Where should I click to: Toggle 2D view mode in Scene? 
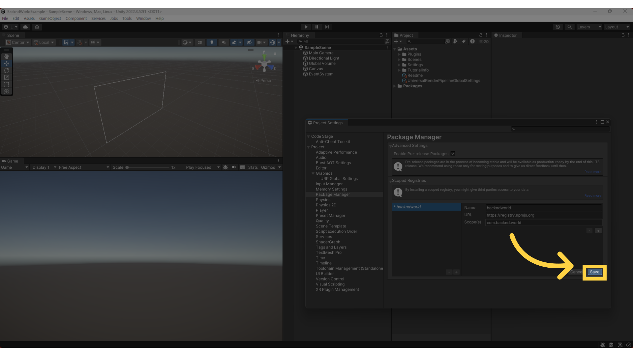pos(200,42)
